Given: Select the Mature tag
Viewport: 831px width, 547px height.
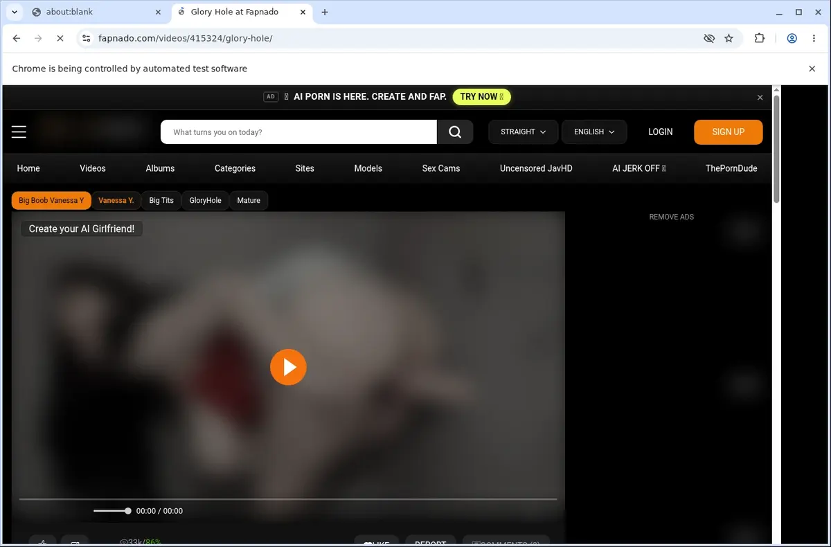Looking at the screenshot, I should [x=249, y=201].
